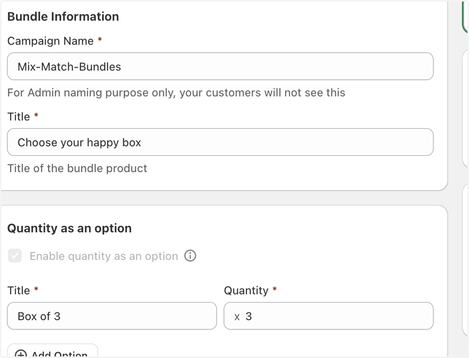Toggle the Enable quantity as an option checkbox

point(15,256)
